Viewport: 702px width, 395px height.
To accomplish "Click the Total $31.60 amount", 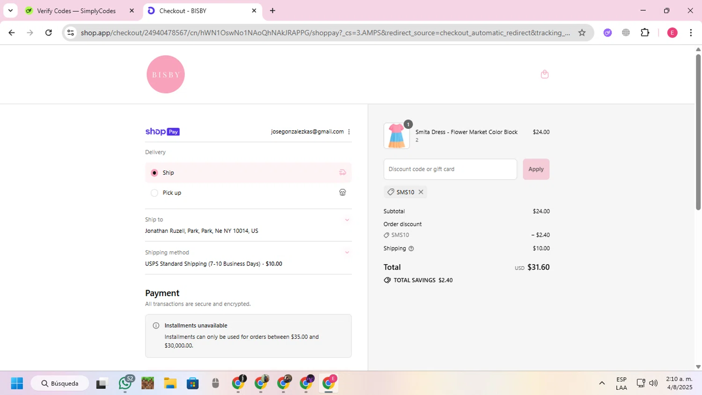I will 538,267.
